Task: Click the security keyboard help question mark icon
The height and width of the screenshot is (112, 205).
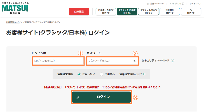Action: click(x=172, y=61)
